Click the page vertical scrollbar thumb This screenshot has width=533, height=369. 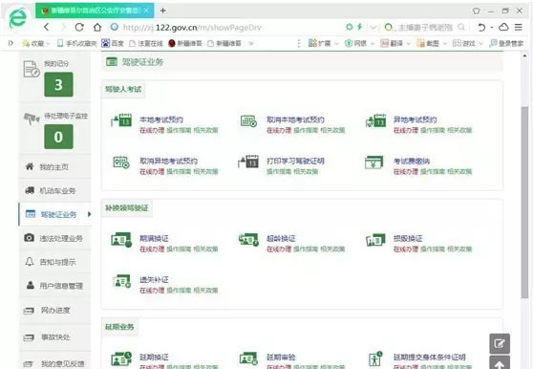(x=524, y=203)
